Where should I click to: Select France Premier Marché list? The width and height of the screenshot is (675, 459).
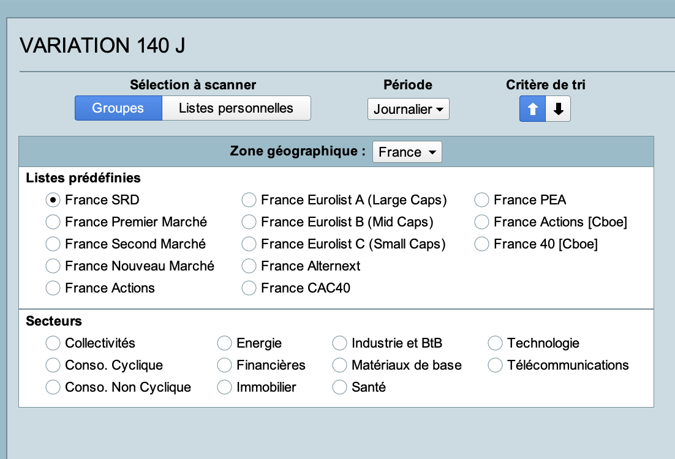54,222
